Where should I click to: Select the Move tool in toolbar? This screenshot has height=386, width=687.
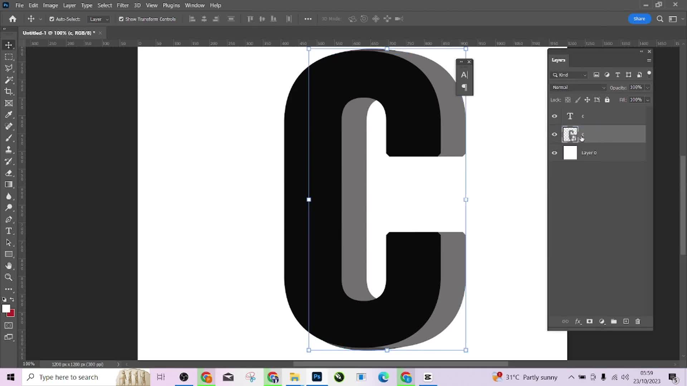[x=9, y=45]
